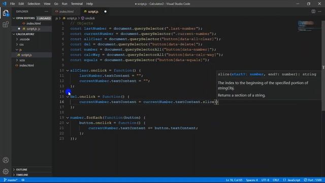Open the View menu
This screenshot has height=183, width=325.
point(47,4)
